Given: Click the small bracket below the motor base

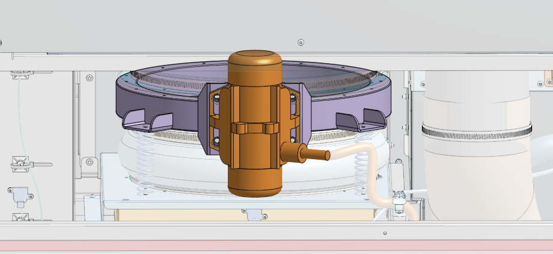Looking at the screenshot, I should [x=255, y=214].
